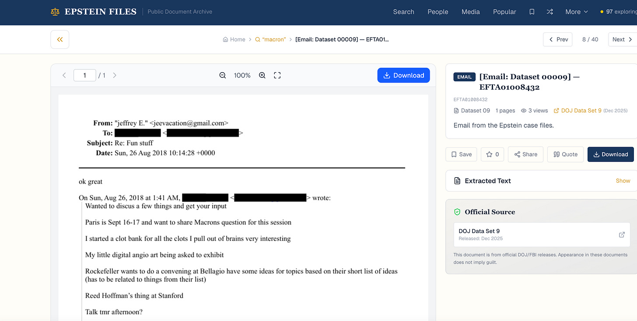Show the Extracted Text
Screen dimensions: 637x321
coord(623,181)
